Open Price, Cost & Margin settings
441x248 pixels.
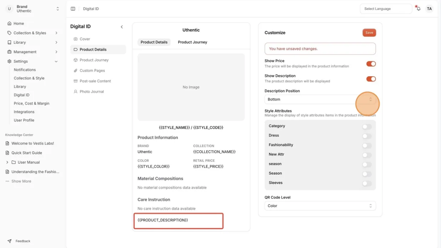pyautogui.click(x=32, y=103)
